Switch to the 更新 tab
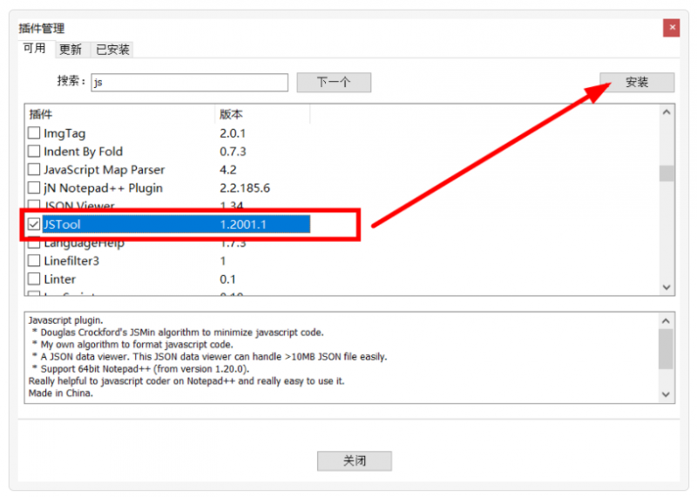 tap(71, 50)
